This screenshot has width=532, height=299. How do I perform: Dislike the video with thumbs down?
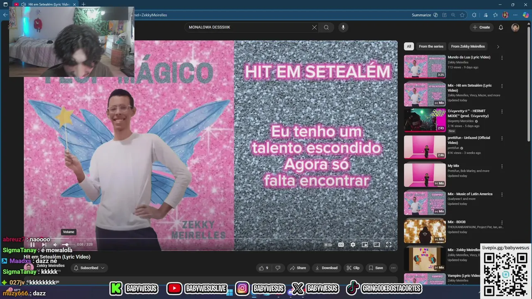tap(278, 268)
